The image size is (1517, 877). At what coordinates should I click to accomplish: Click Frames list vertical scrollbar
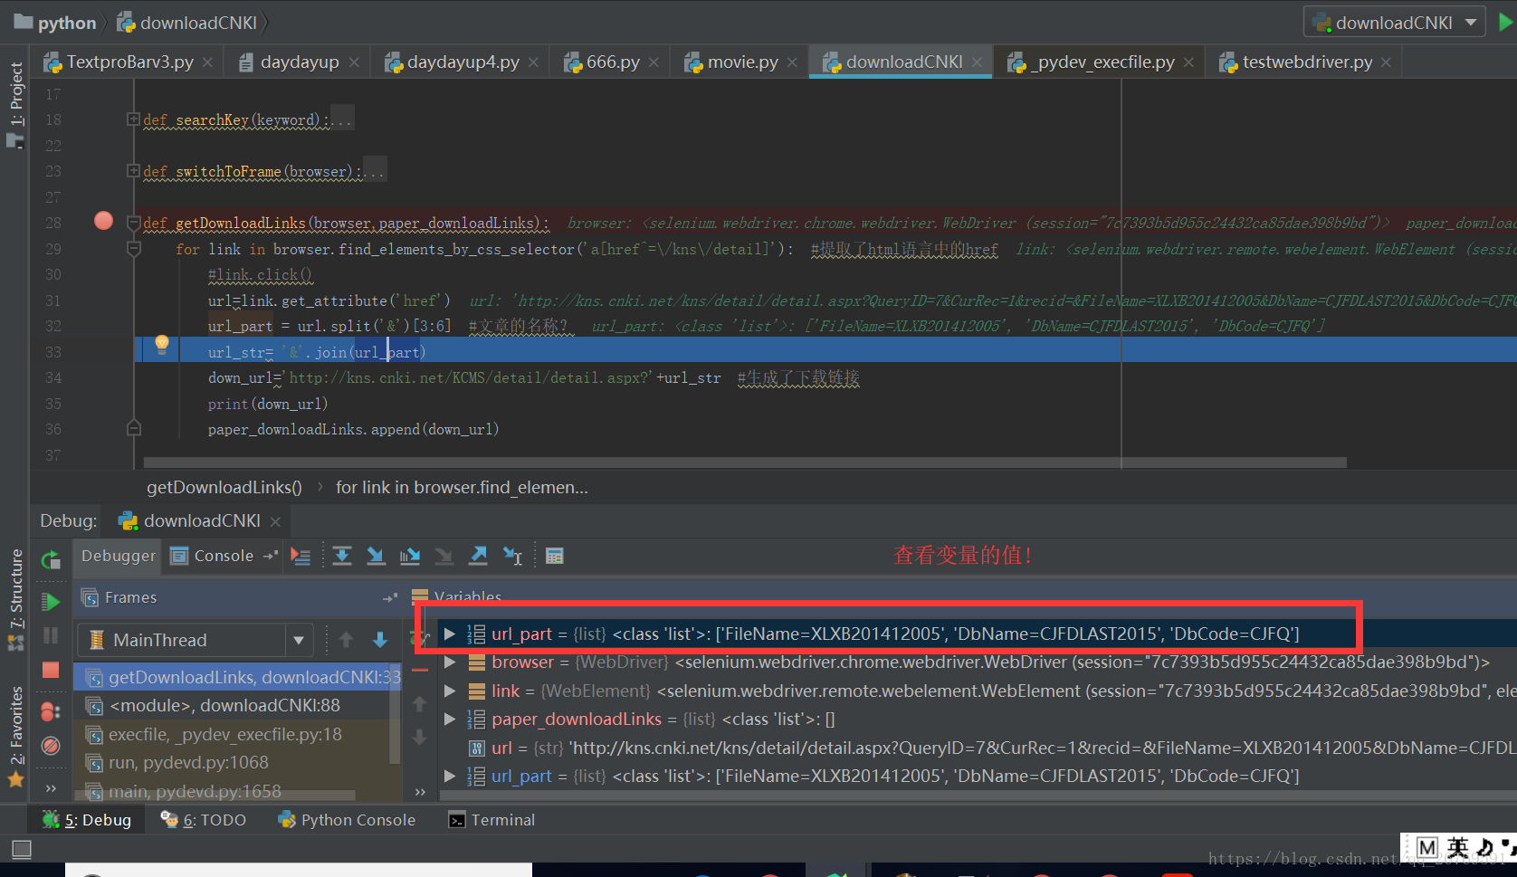(395, 715)
